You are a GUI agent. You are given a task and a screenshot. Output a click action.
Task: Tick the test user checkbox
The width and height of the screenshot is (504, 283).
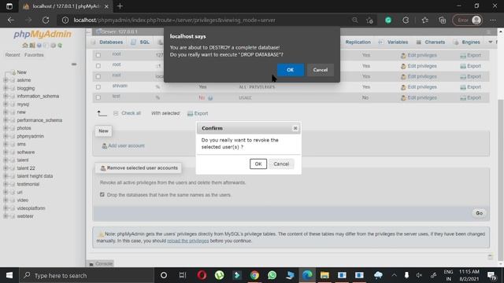coord(98,97)
